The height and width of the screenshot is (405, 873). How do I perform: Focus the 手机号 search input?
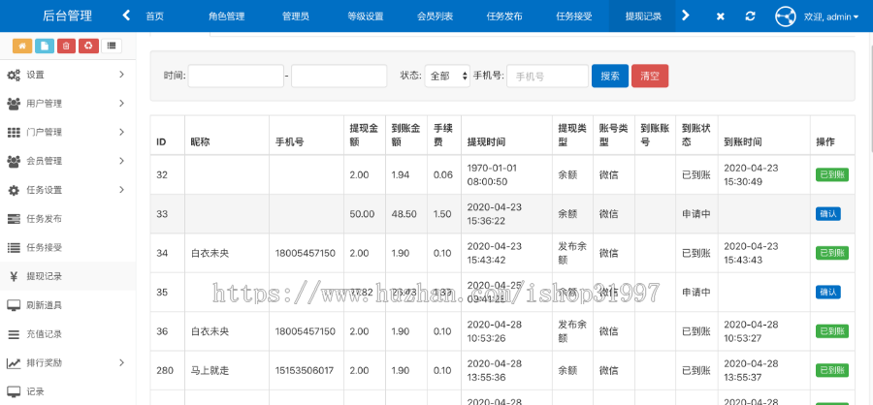(x=547, y=77)
